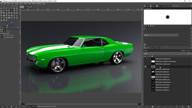Select the Text tool in toolbox
Viewport: 192px width, 108px height.
click(6, 15)
